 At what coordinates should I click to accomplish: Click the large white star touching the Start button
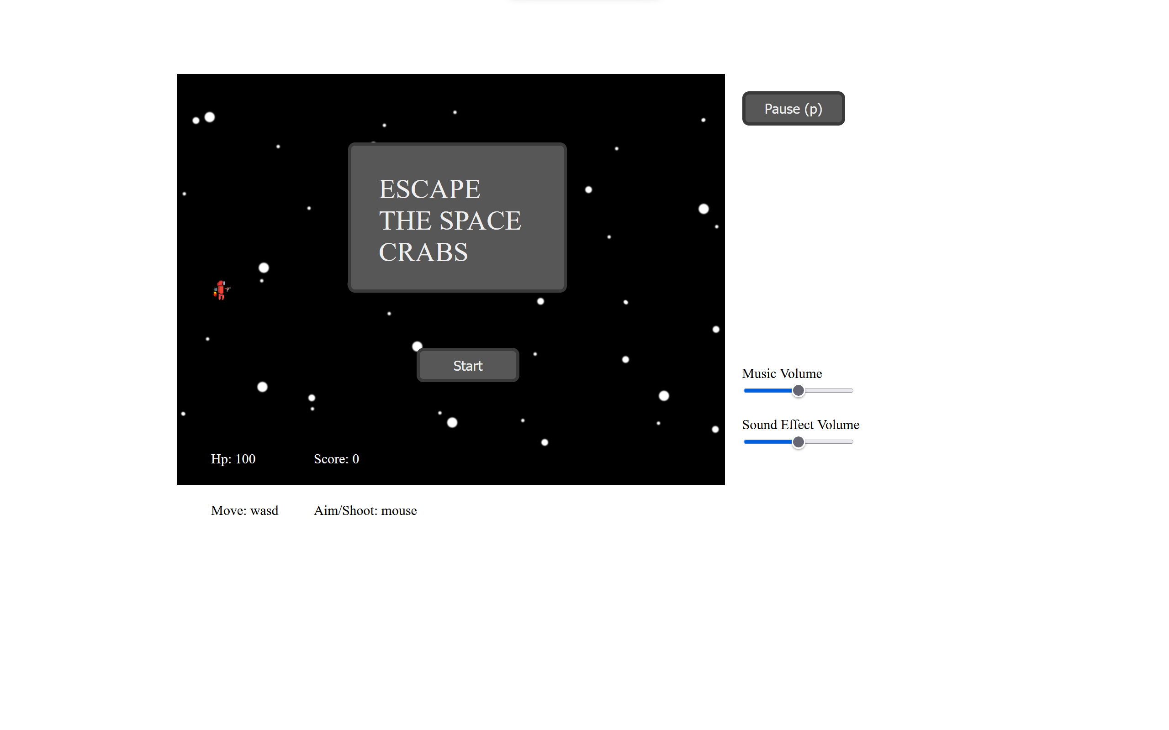click(x=417, y=346)
